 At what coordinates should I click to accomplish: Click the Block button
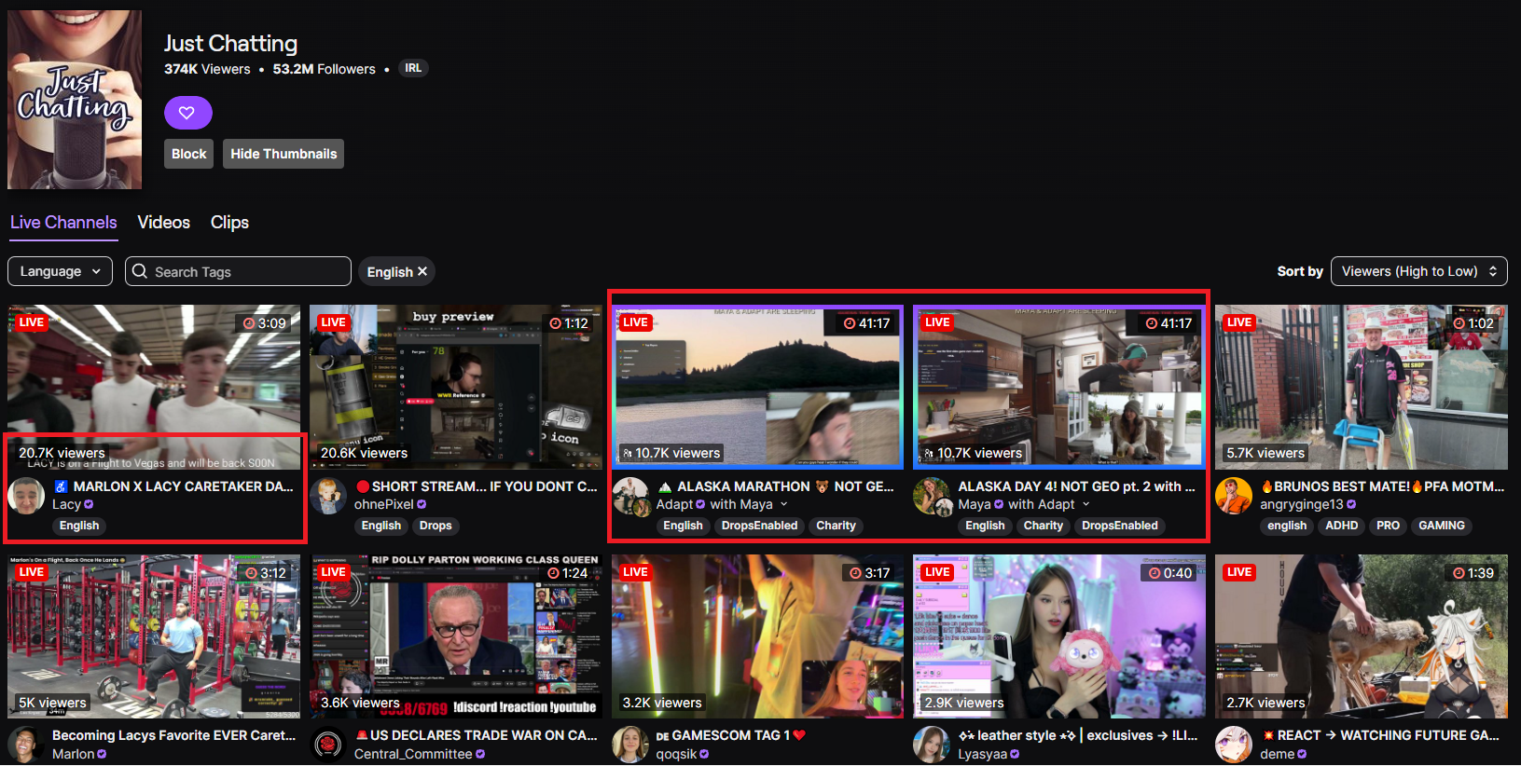188,154
